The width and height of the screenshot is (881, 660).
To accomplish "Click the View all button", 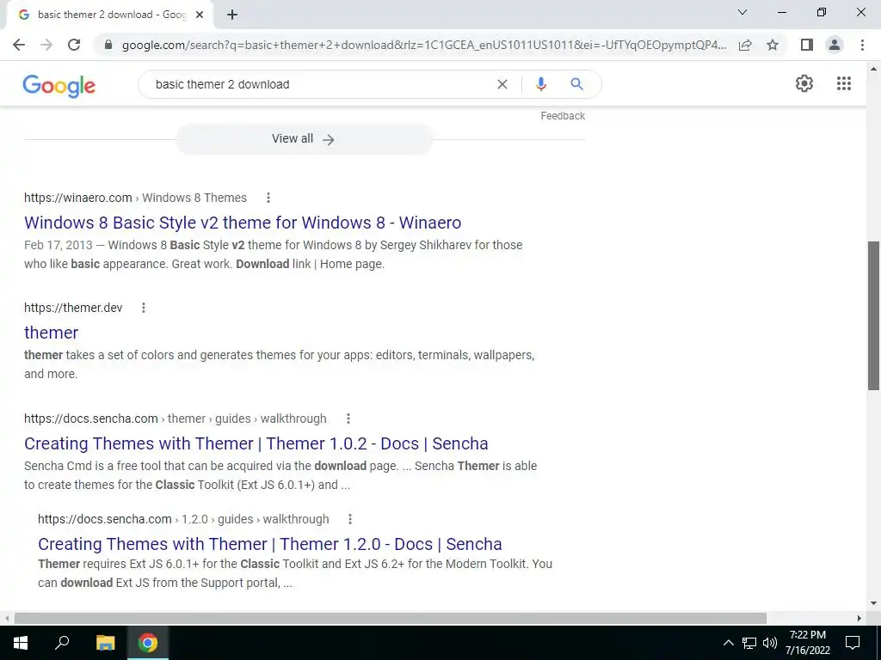I will tap(305, 139).
